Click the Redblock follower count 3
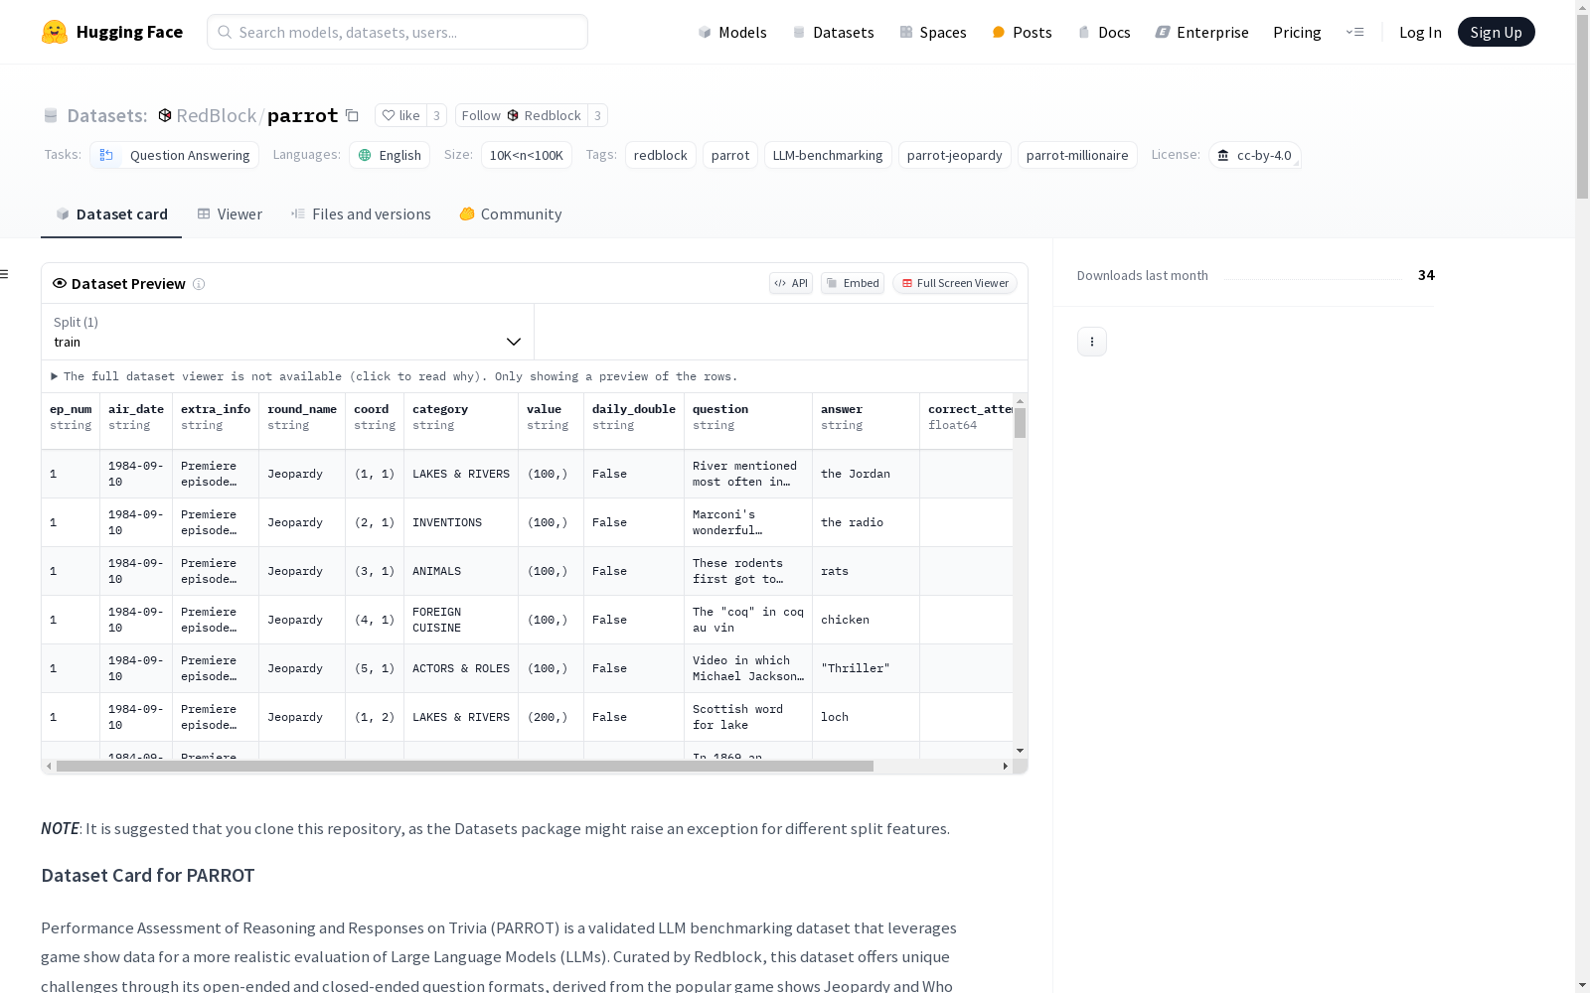The height and width of the screenshot is (993, 1590). pyautogui.click(x=597, y=115)
